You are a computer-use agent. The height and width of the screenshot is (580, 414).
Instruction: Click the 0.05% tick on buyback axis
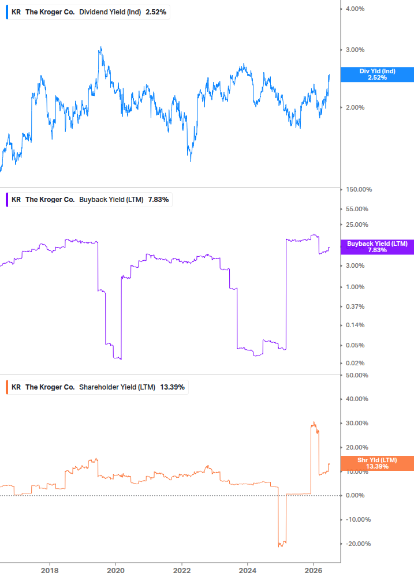pos(355,345)
